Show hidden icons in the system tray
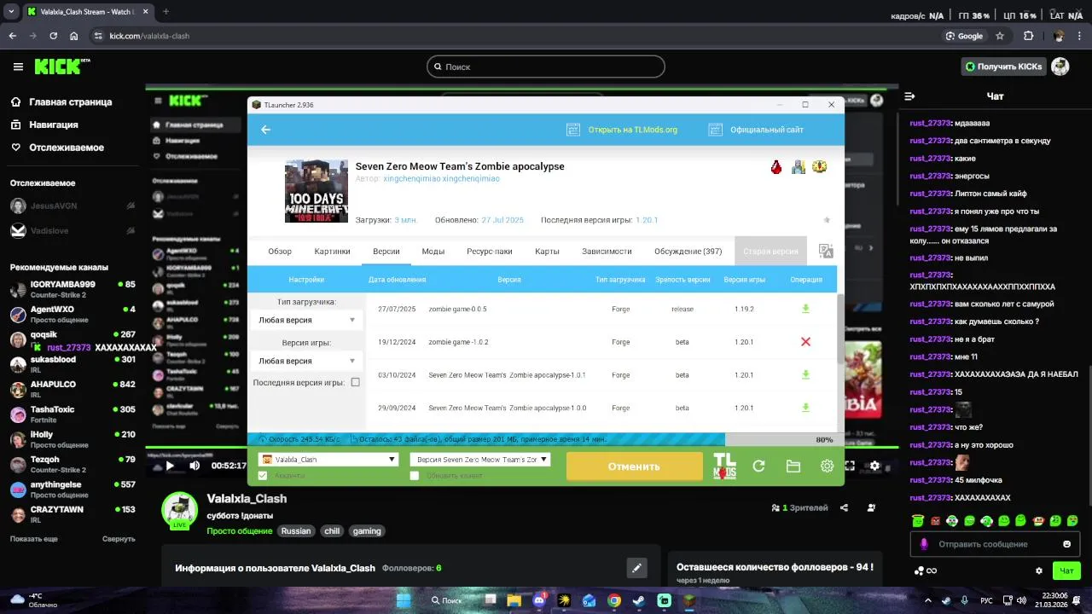The image size is (1092, 614). click(927, 600)
